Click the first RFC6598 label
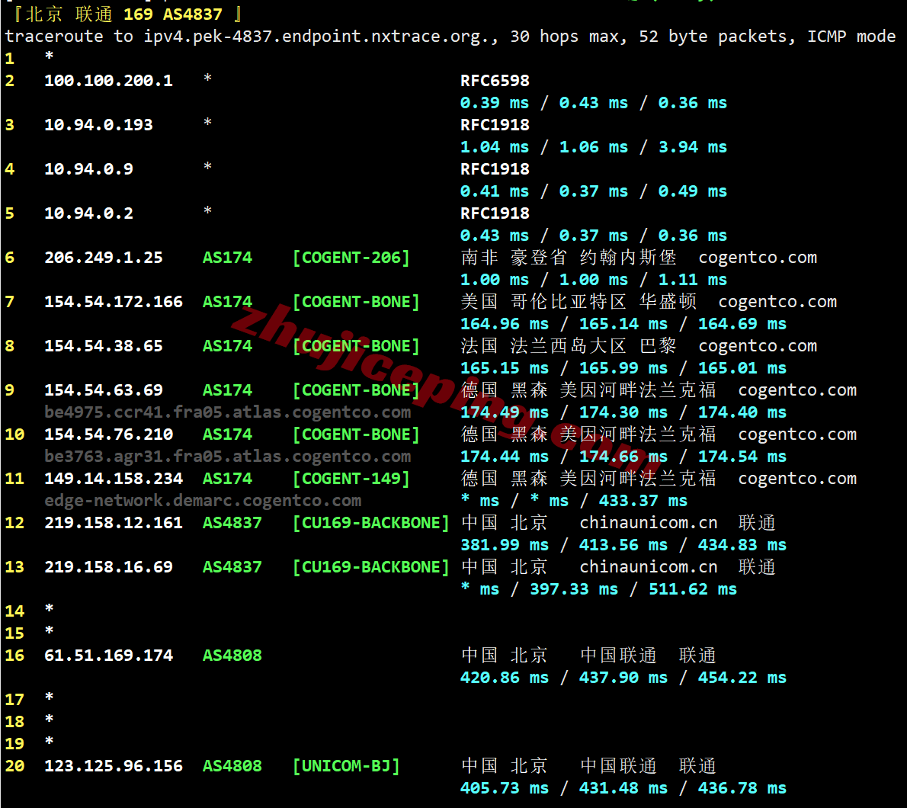Viewport: 907px width, 808px height. (x=495, y=81)
